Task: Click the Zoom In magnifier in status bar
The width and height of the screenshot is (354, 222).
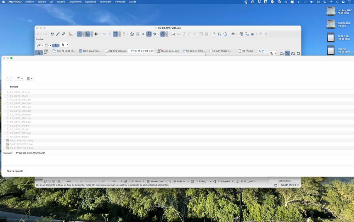Action: (54, 181)
